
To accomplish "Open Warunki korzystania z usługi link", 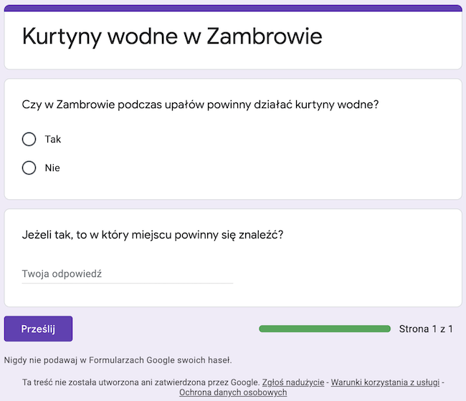I will click(x=385, y=382).
